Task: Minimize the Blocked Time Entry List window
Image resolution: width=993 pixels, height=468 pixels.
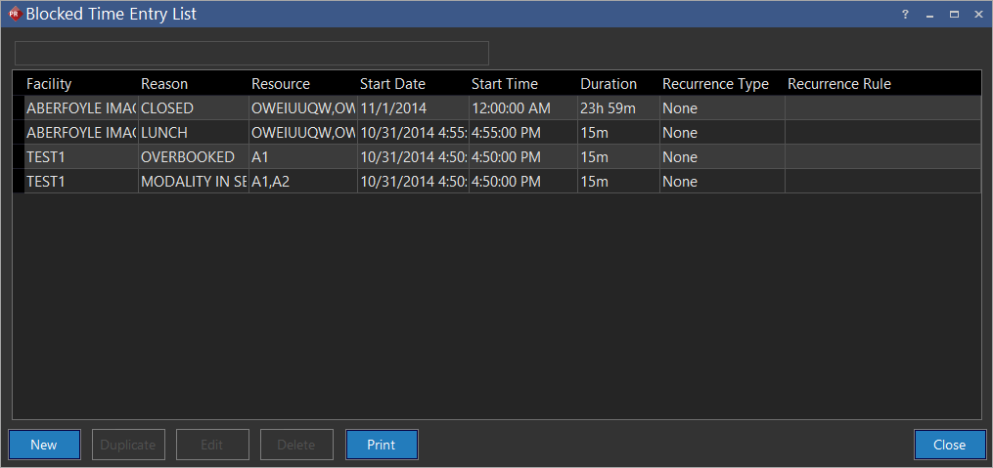Action: coord(929,15)
